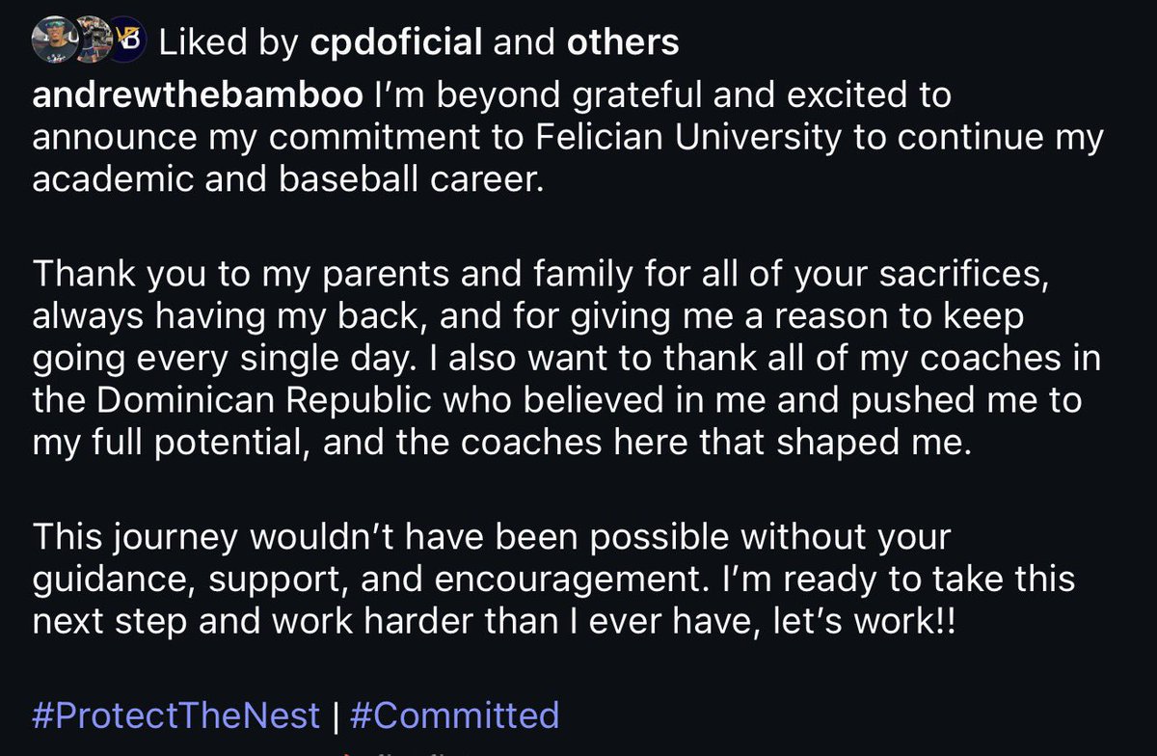The image size is (1157, 756).
Task: Tap the first liker avatar wearing sunglasses
Action: coord(50,41)
